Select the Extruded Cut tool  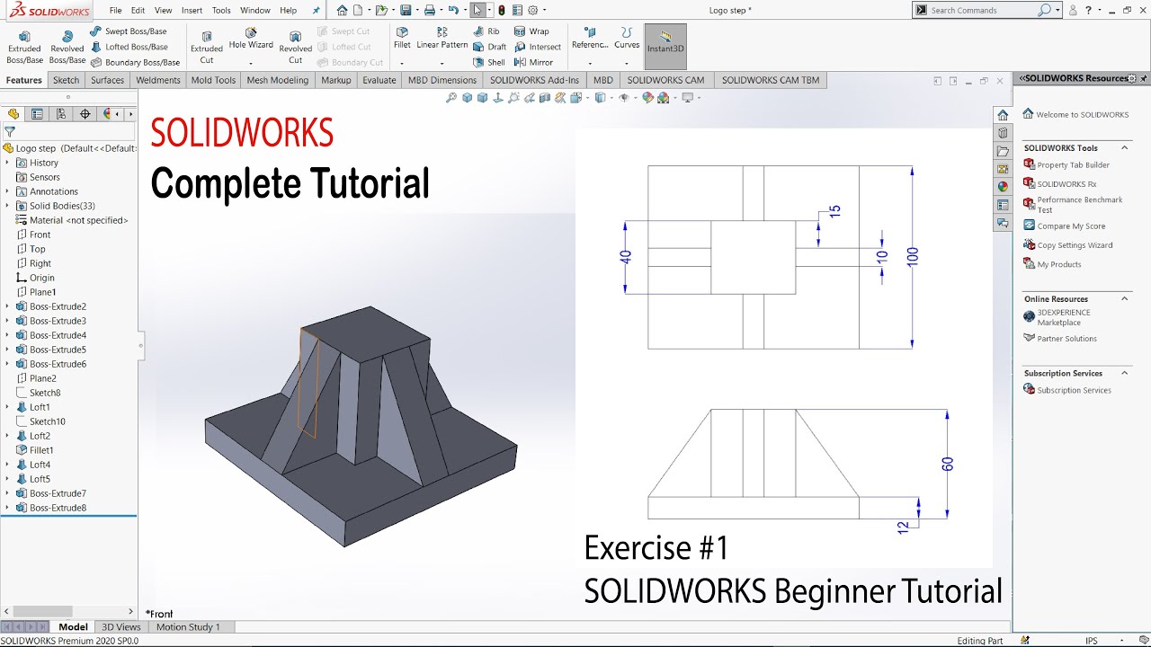207,47
